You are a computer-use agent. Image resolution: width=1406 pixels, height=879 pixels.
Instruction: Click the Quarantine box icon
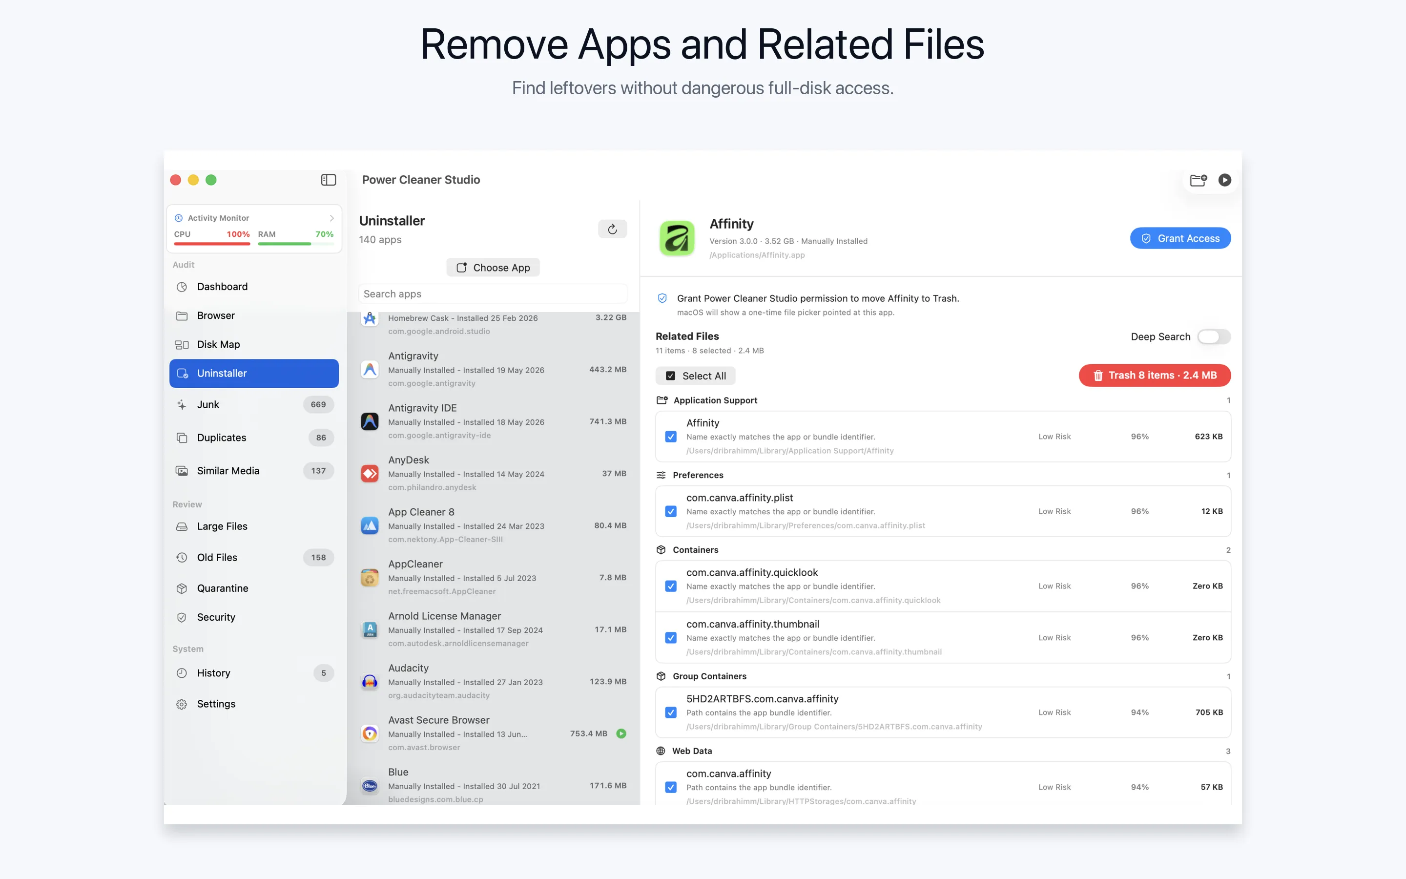pyautogui.click(x=182, y=588)
